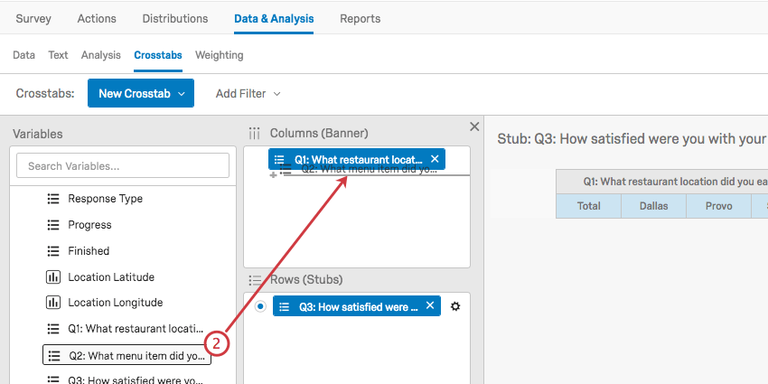Open the Data sub-tab
This screenshot has height=384, width=768.
tap(23, 55)
